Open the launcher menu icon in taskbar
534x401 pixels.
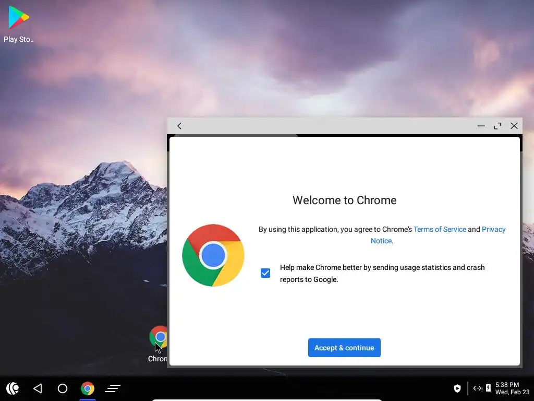click(x=13, y=388)
